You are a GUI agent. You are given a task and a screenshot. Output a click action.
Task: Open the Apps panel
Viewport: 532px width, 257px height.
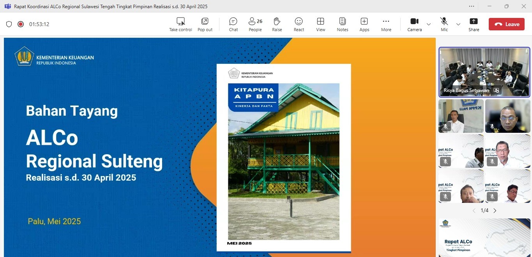click(x=364, y=24)
